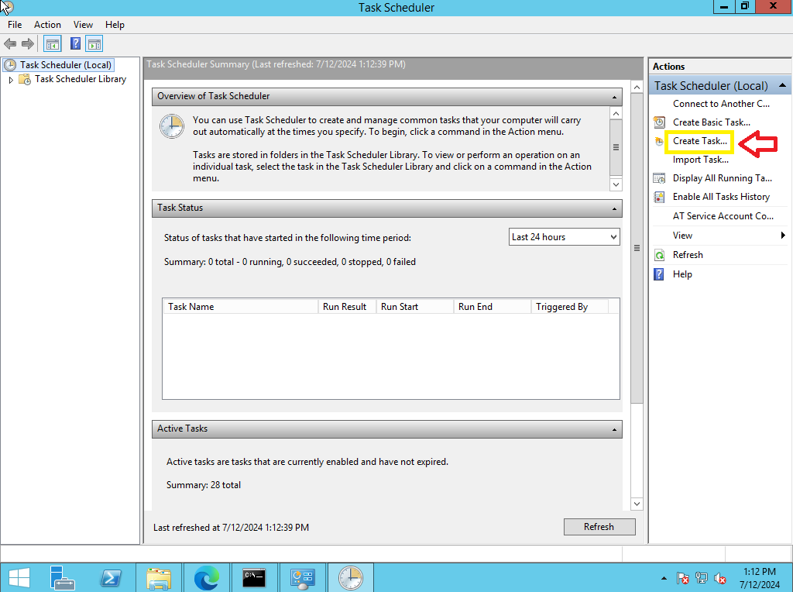Sort by the Run Start column header

415,307
